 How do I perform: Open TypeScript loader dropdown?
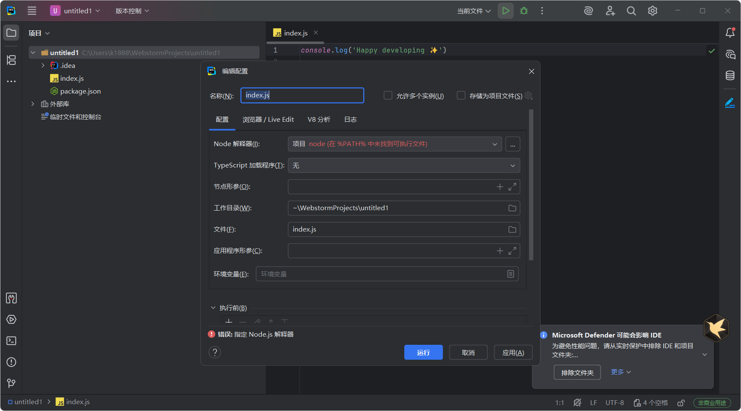pos(404,165)
